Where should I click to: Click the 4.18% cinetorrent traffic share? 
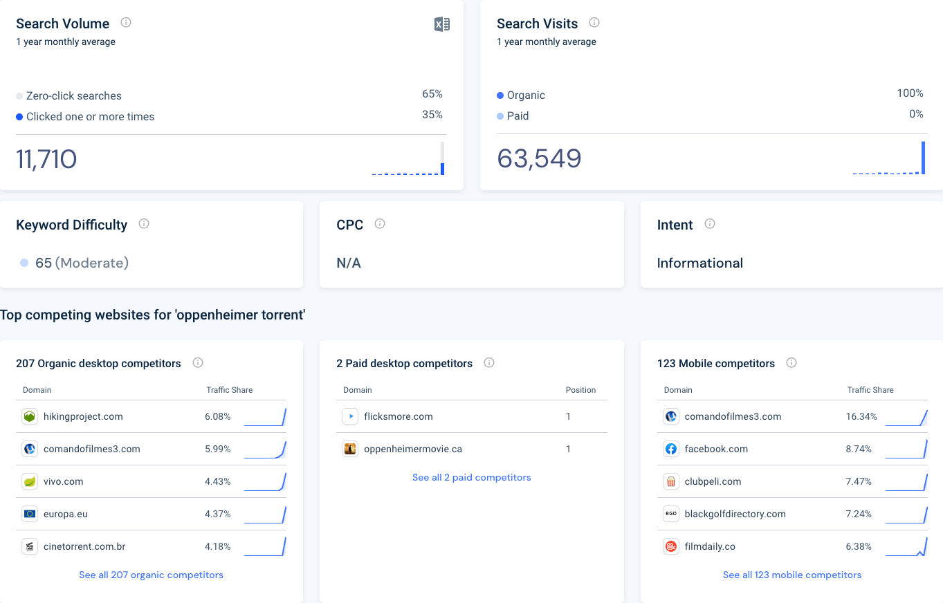pyautogui.click(x=218, y=546)
